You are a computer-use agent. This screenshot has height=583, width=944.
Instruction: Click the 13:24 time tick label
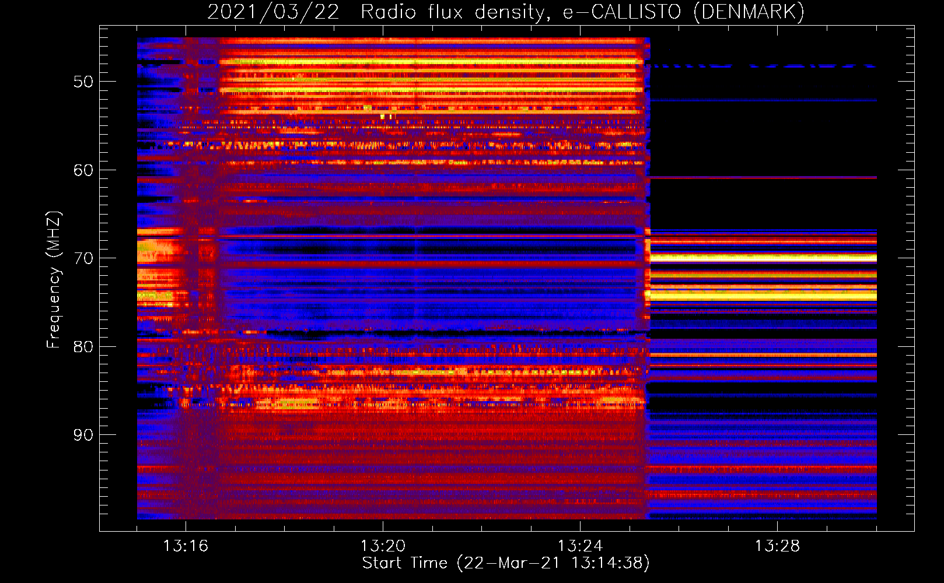[x=580, y=546]
